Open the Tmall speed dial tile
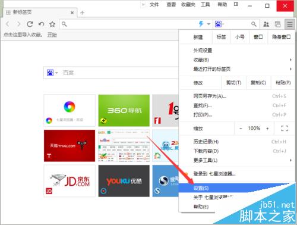 point(69,146)
